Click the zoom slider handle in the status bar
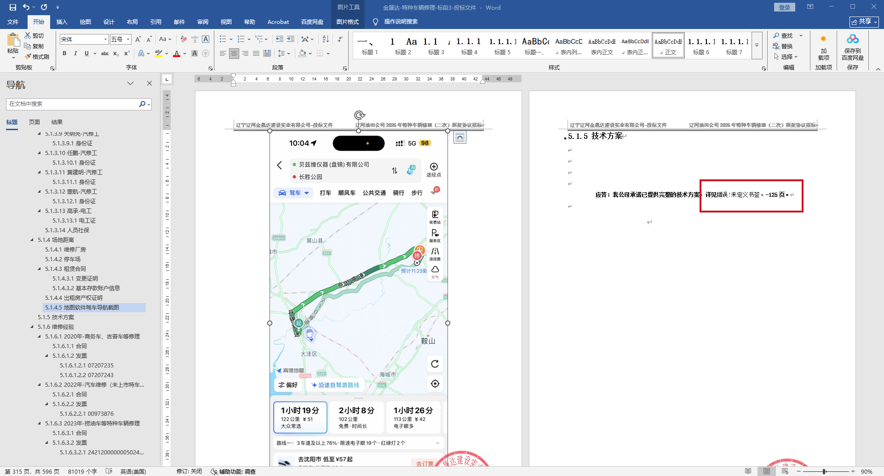The image size is (884, 476). [824, 471]
